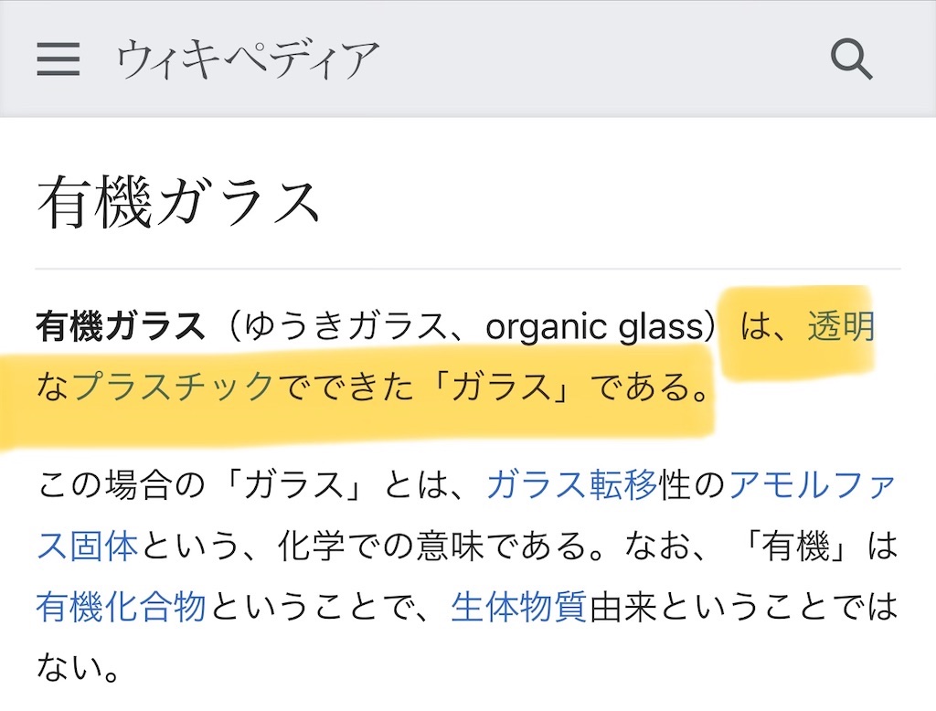Screen dimensions: 936x711
Task: Click the text この場合の in second paragraph
Action: click(122, 484)
